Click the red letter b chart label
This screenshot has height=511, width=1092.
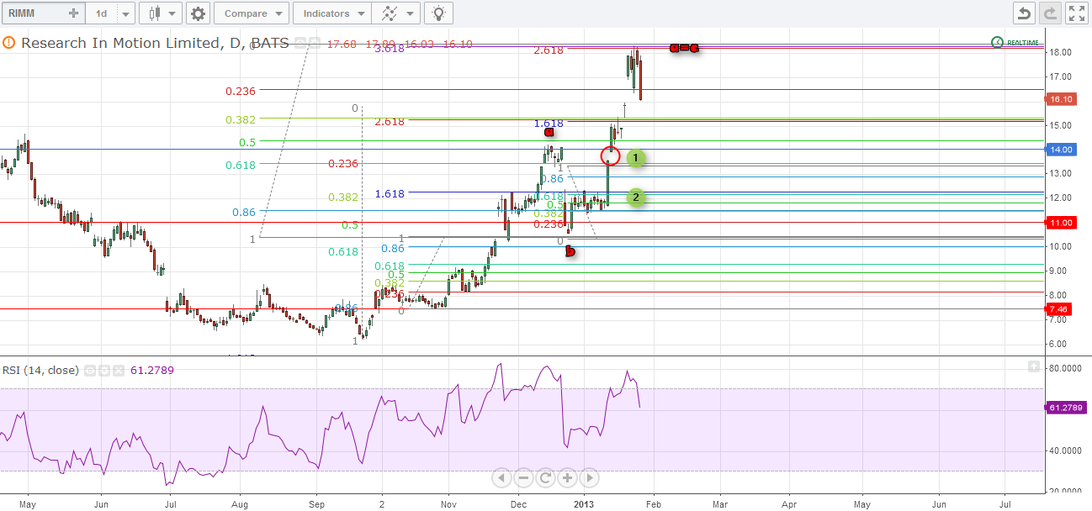coord(570,250)
